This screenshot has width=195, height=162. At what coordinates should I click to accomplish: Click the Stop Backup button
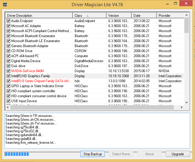point(93,154)
